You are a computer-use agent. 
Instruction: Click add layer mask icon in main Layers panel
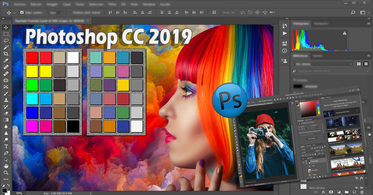click(331, 192)
